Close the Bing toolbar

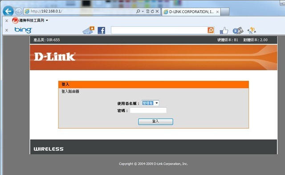coord(7,30)
